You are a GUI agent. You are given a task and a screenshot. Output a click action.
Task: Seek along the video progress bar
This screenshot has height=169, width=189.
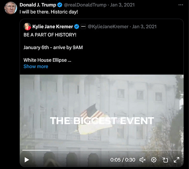[x=102, y=150]
